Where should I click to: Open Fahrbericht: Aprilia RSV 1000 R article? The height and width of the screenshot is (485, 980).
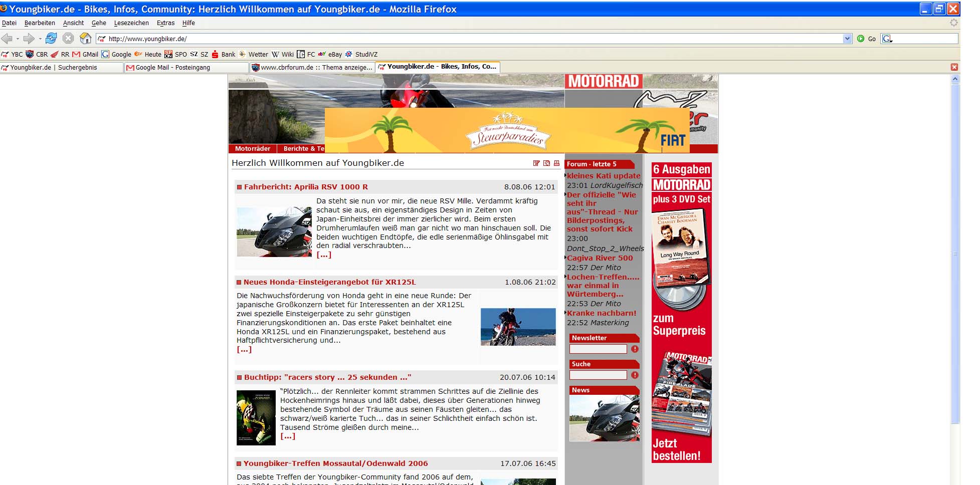[x=306, y=187]
